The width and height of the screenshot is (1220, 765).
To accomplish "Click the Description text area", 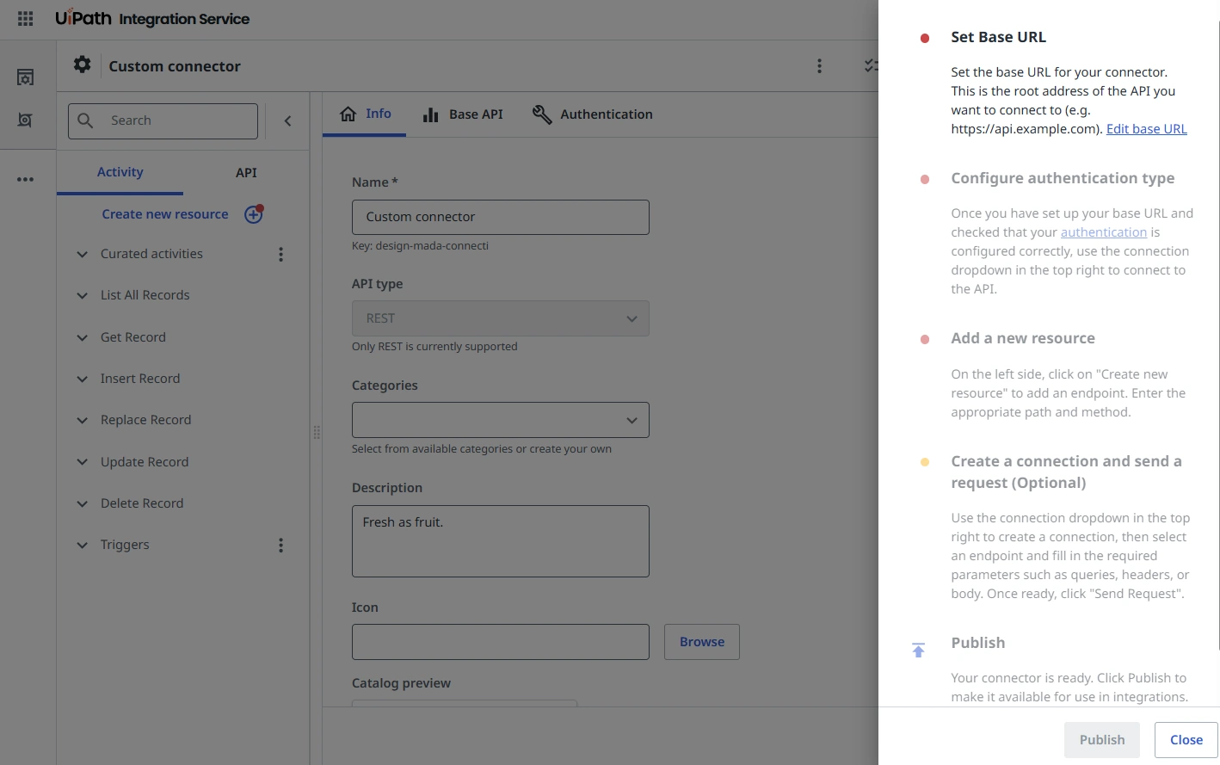I will tap(501, 541).
